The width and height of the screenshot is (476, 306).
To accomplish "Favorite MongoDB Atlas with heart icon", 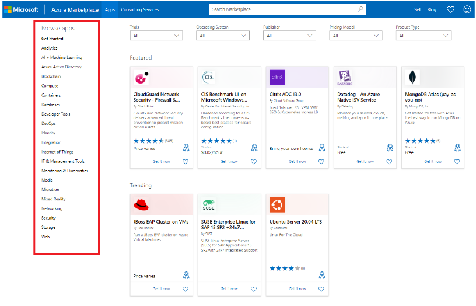I will [457, 162].
